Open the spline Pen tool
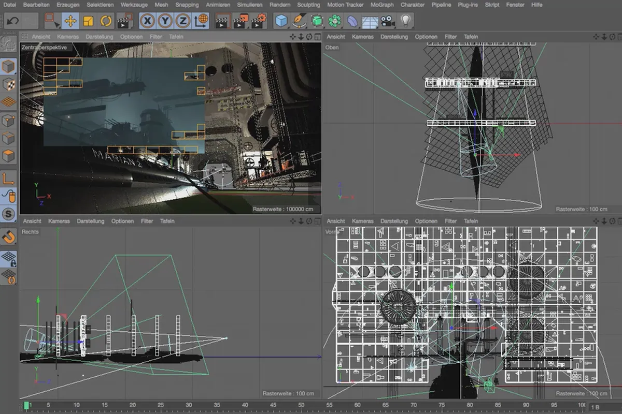The image size is (622, 414). tap(299, 21)
